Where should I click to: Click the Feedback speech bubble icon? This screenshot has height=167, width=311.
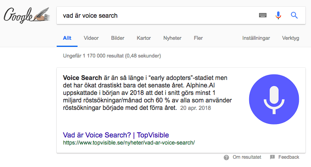(272, 157)
